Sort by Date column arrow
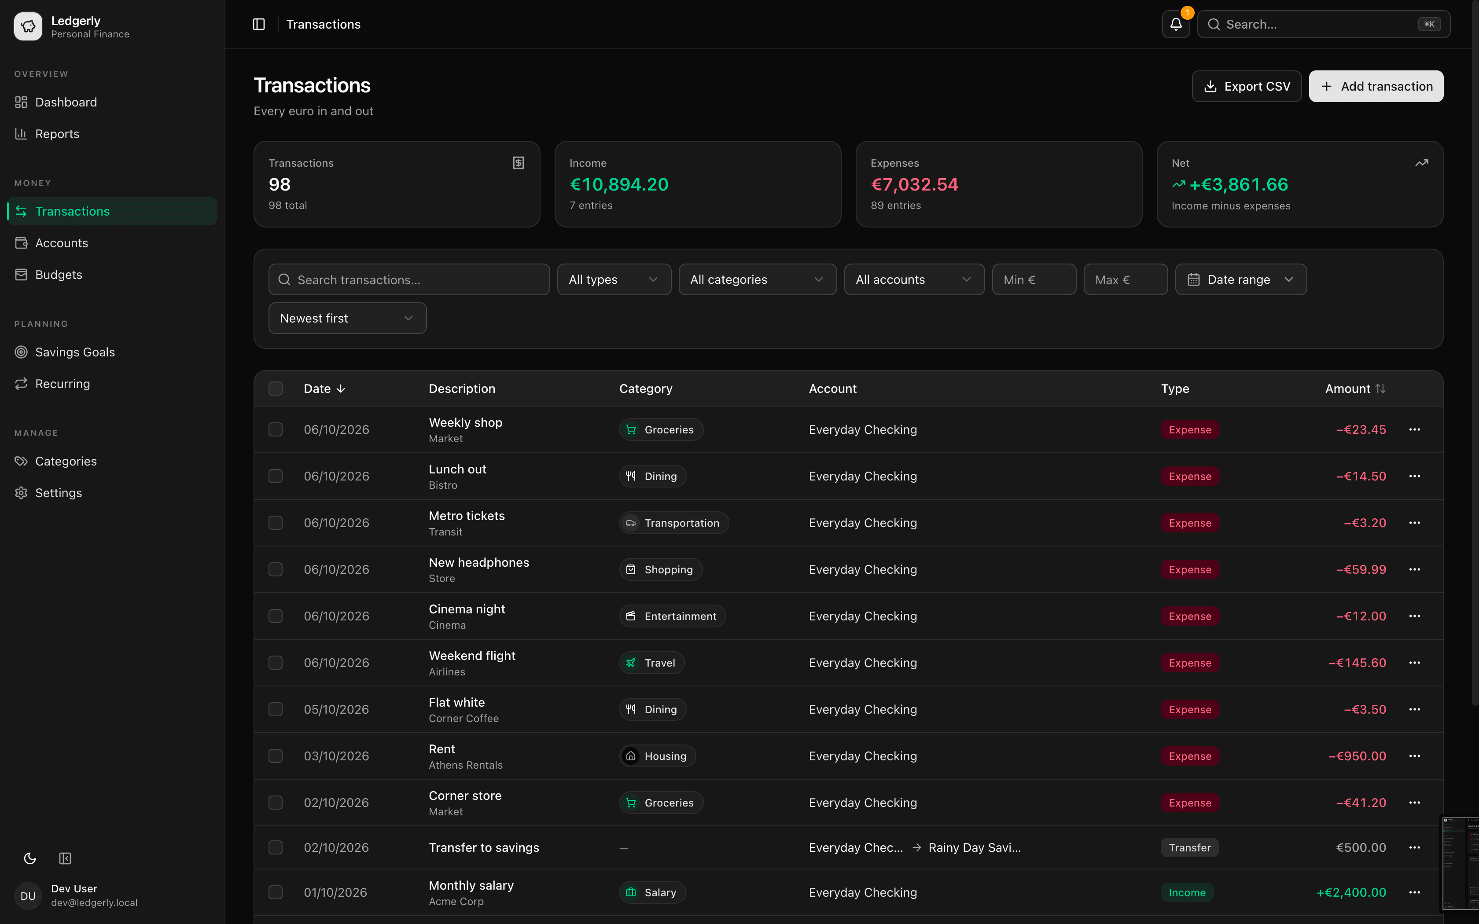Screen dimensions: 1479x924 [x=341, y=389]
